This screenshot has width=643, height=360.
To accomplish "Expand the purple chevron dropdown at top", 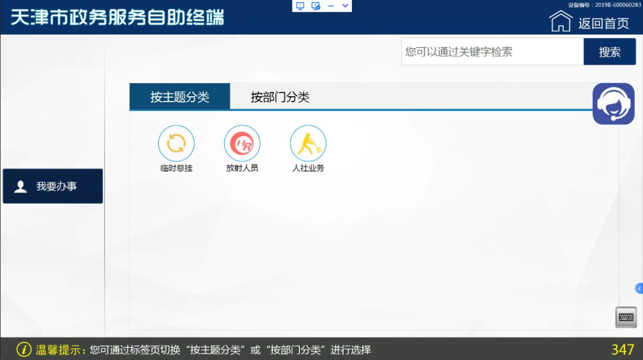I will pyautogui.click(x=345, y=6).
